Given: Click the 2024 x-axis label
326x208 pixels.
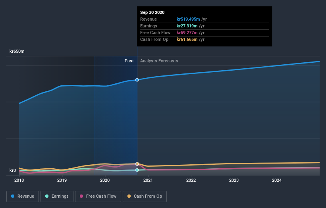Looking at the screenshot, I should tap(277, 180).
